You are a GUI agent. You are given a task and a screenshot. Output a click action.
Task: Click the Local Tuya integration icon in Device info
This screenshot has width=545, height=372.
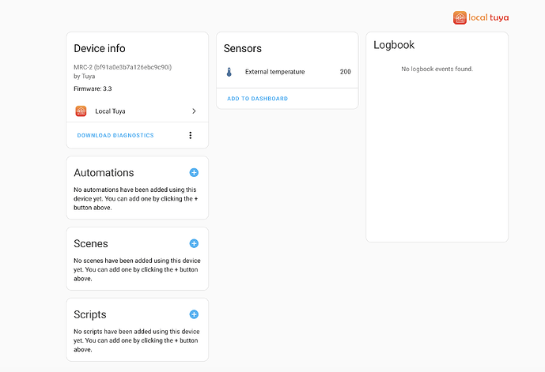coord(81,111)
